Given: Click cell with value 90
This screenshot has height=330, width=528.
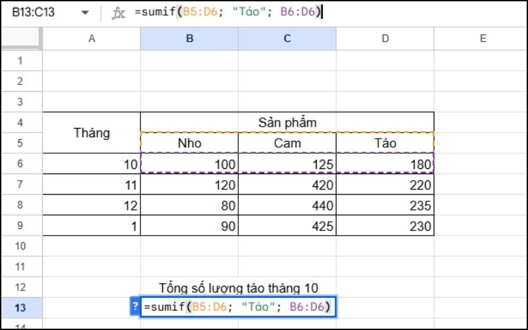Looking at the screenshot, I should [189, 226].
